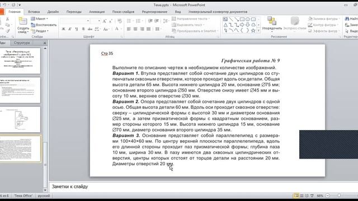Open the Дизайн ribbon tab
The height and width of the screenshot is (201, 358).
[53, 12]
